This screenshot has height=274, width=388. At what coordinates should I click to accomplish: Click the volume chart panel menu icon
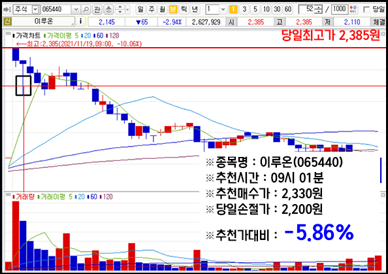(8, 194)
